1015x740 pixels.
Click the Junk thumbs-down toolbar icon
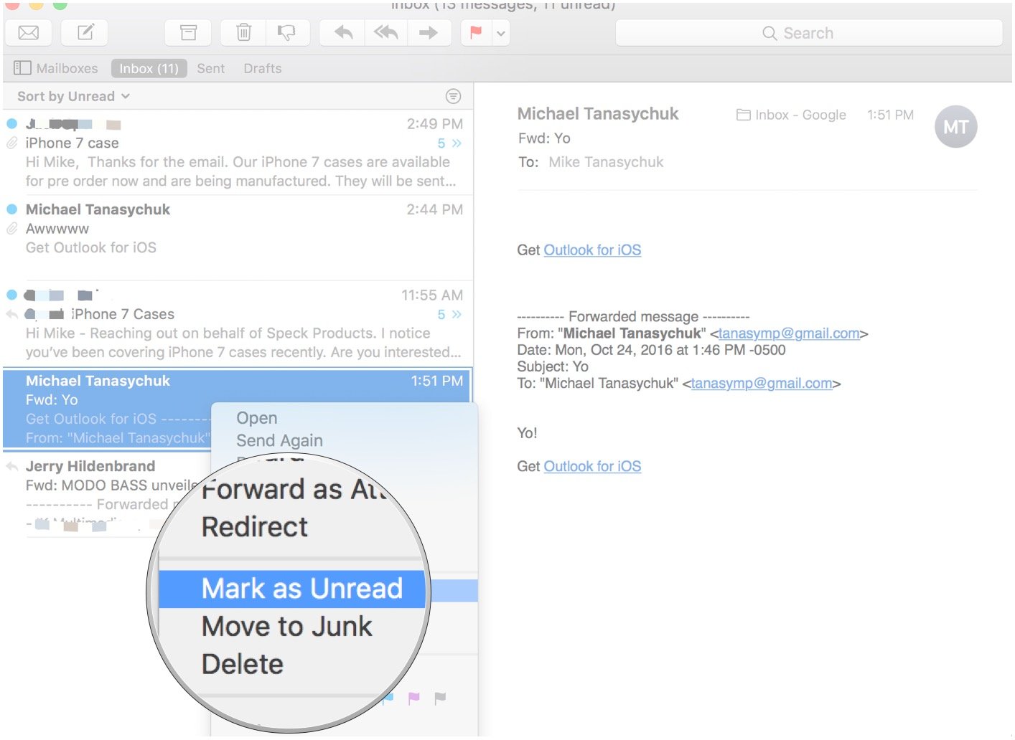point(287,33)
